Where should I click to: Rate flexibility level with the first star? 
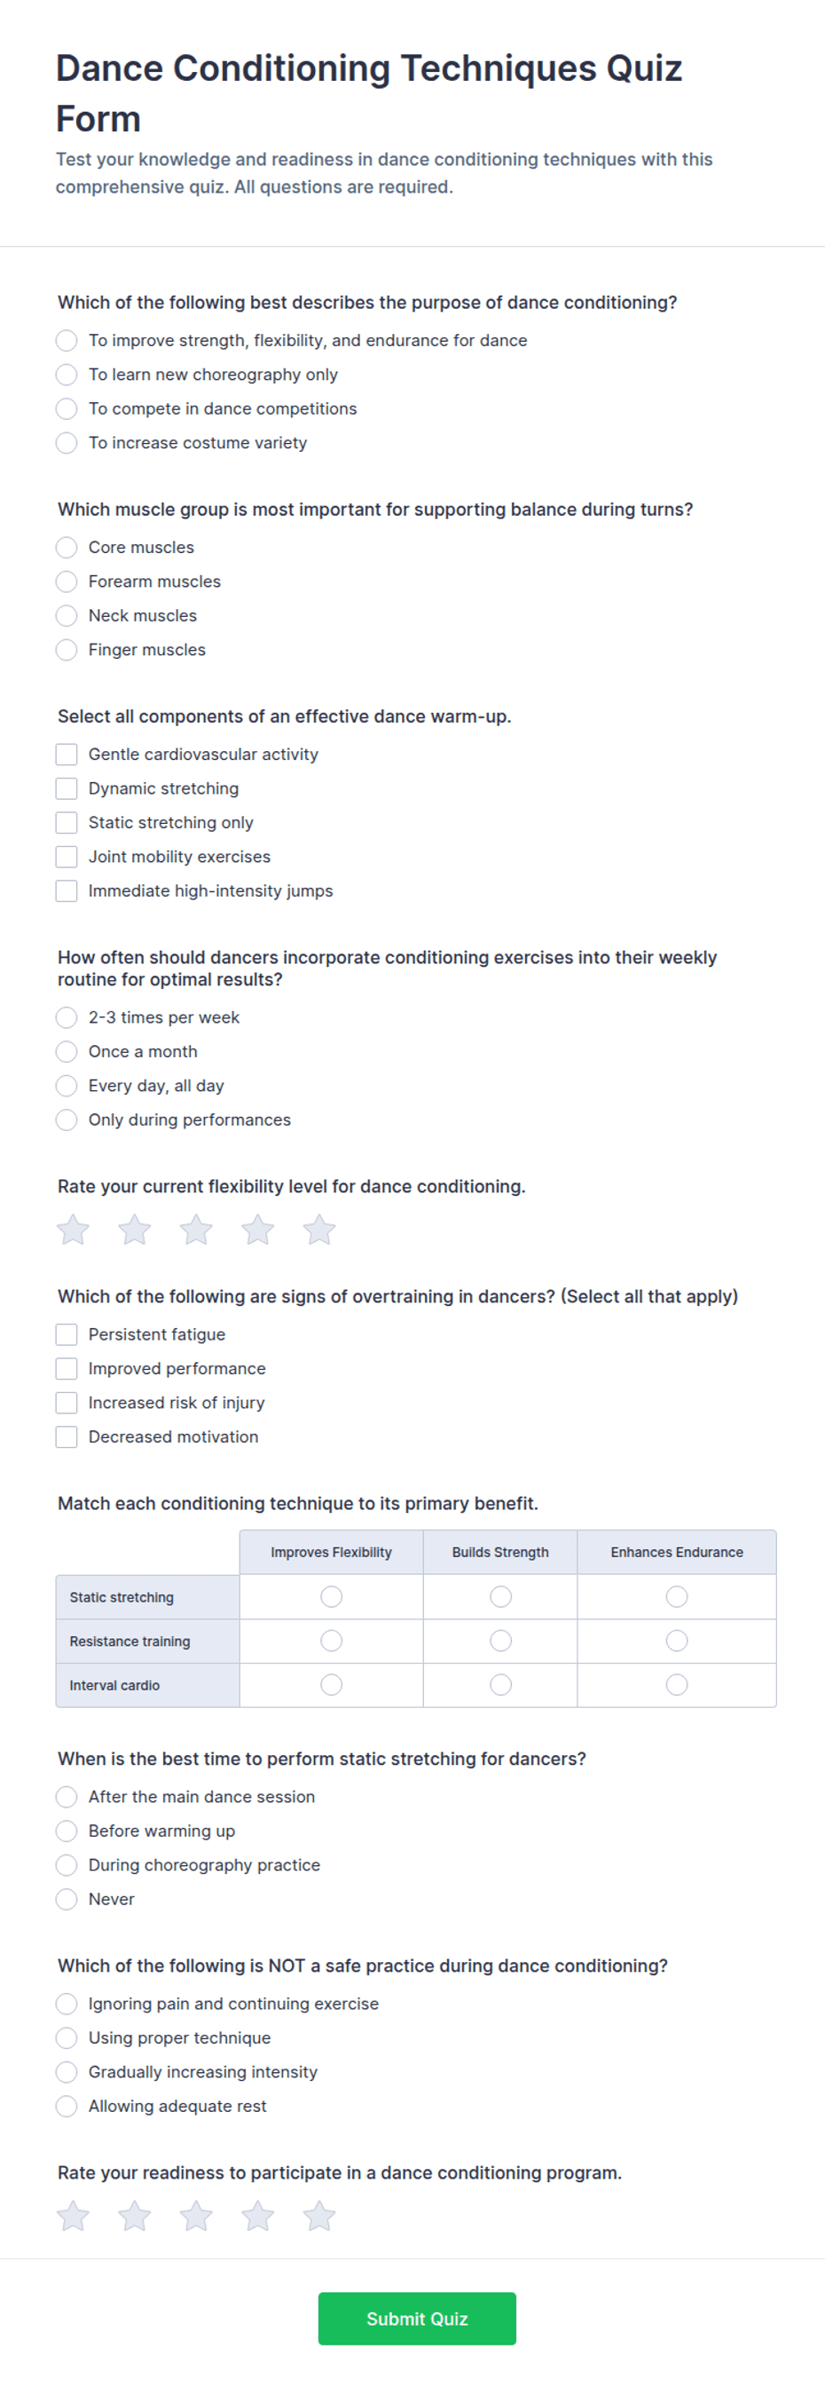pos(74,1230)
